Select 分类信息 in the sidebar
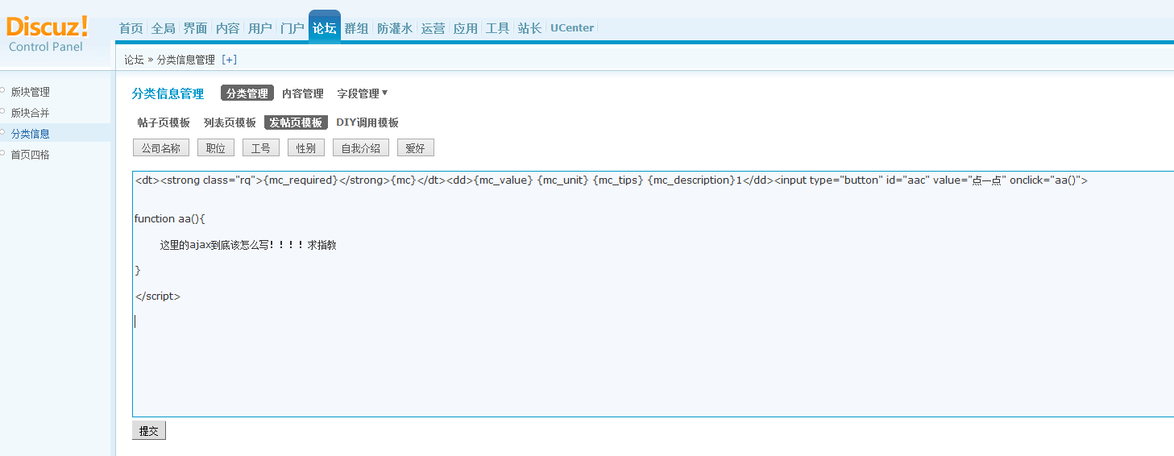 (x=31, y=134)
